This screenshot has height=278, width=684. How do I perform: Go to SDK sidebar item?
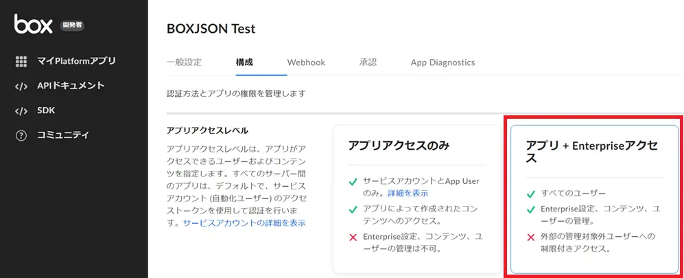[x=46, y=111]
